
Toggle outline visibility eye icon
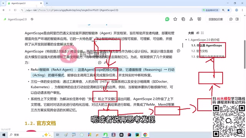pyautogui.click(x=198, y=33)
